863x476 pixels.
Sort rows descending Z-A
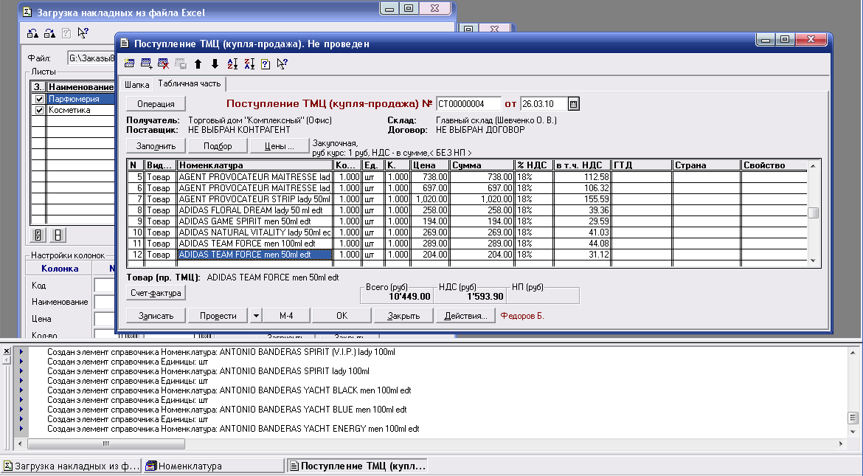click(x=249, y=64)
